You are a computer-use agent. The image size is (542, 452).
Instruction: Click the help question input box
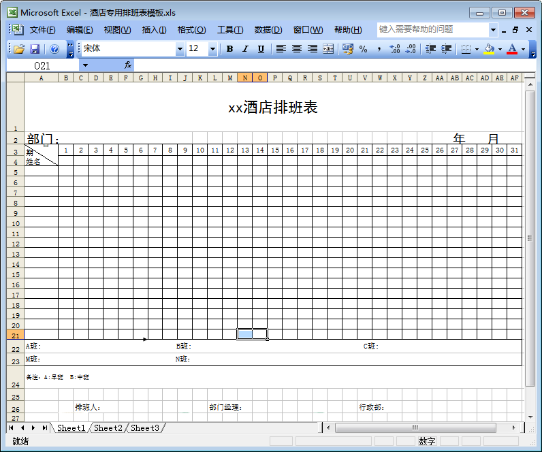click(x=433, y=30)
